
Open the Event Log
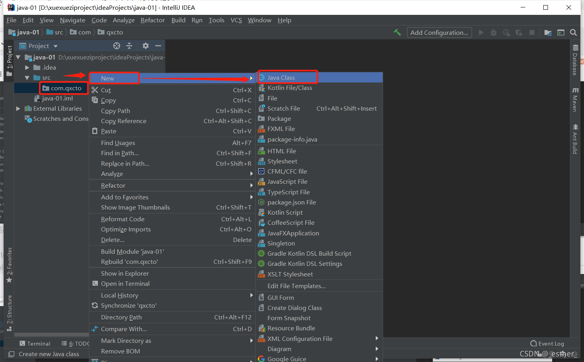tap(547, 344)
